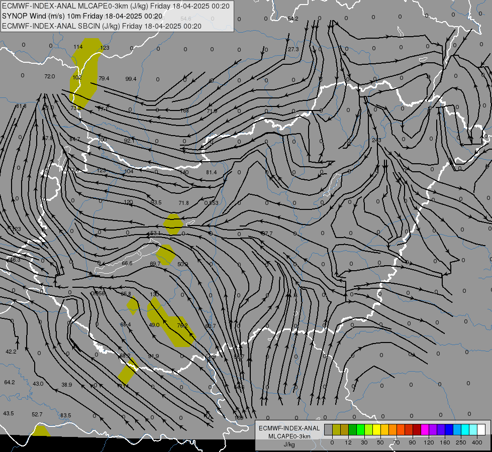The image size is (492, 452).
Task: Click the map value 53.1
Action: pos(155,233)
